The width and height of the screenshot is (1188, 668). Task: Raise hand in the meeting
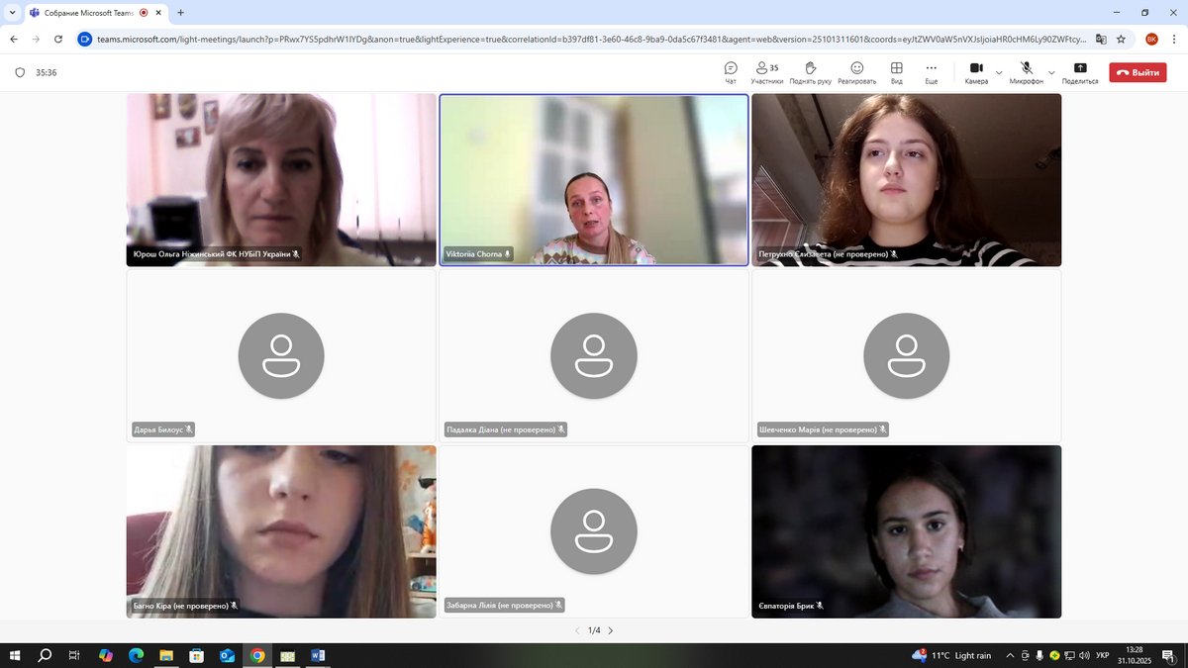(810, 71)
